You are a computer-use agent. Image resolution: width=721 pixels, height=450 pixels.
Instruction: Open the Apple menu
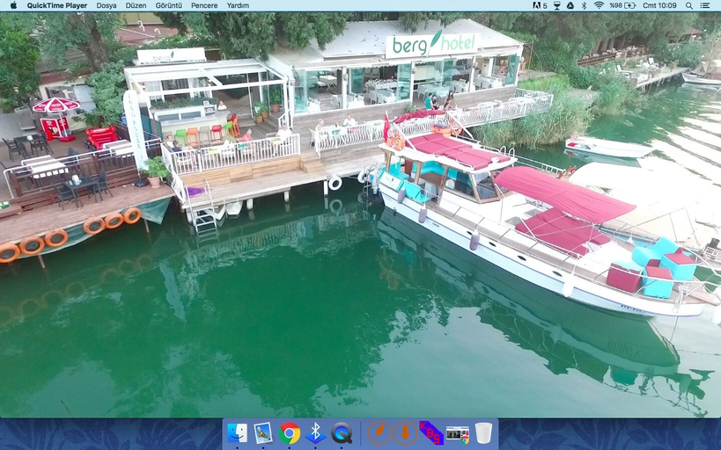point(13,5)
